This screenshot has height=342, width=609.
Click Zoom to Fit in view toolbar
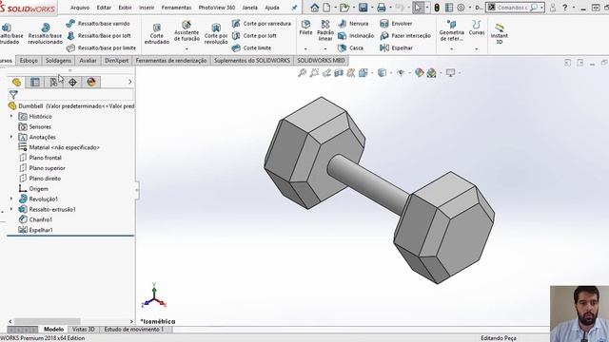coord(302,72)
